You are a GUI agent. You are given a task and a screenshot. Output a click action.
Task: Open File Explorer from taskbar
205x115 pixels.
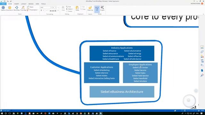(x=14, y=113)
